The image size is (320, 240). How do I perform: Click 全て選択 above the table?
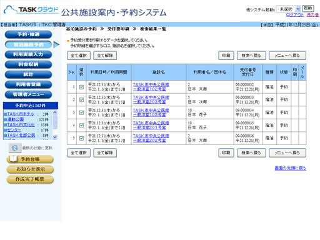(x=79, y=56)
